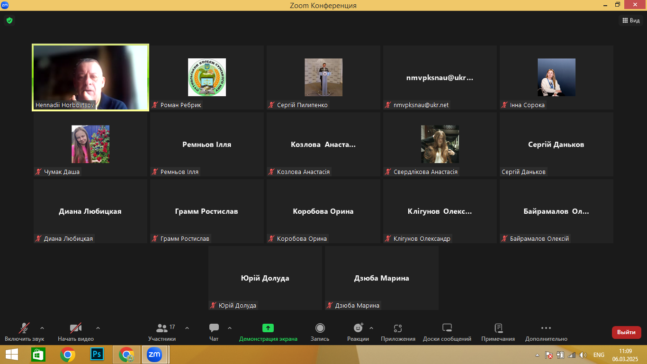Expand video options arrow next to camera
Viewport: 647px width, 364px height.
[x=98, y=328]
